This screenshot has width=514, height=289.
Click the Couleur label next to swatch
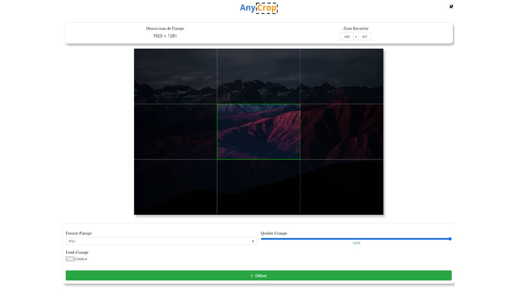point(82,259)
